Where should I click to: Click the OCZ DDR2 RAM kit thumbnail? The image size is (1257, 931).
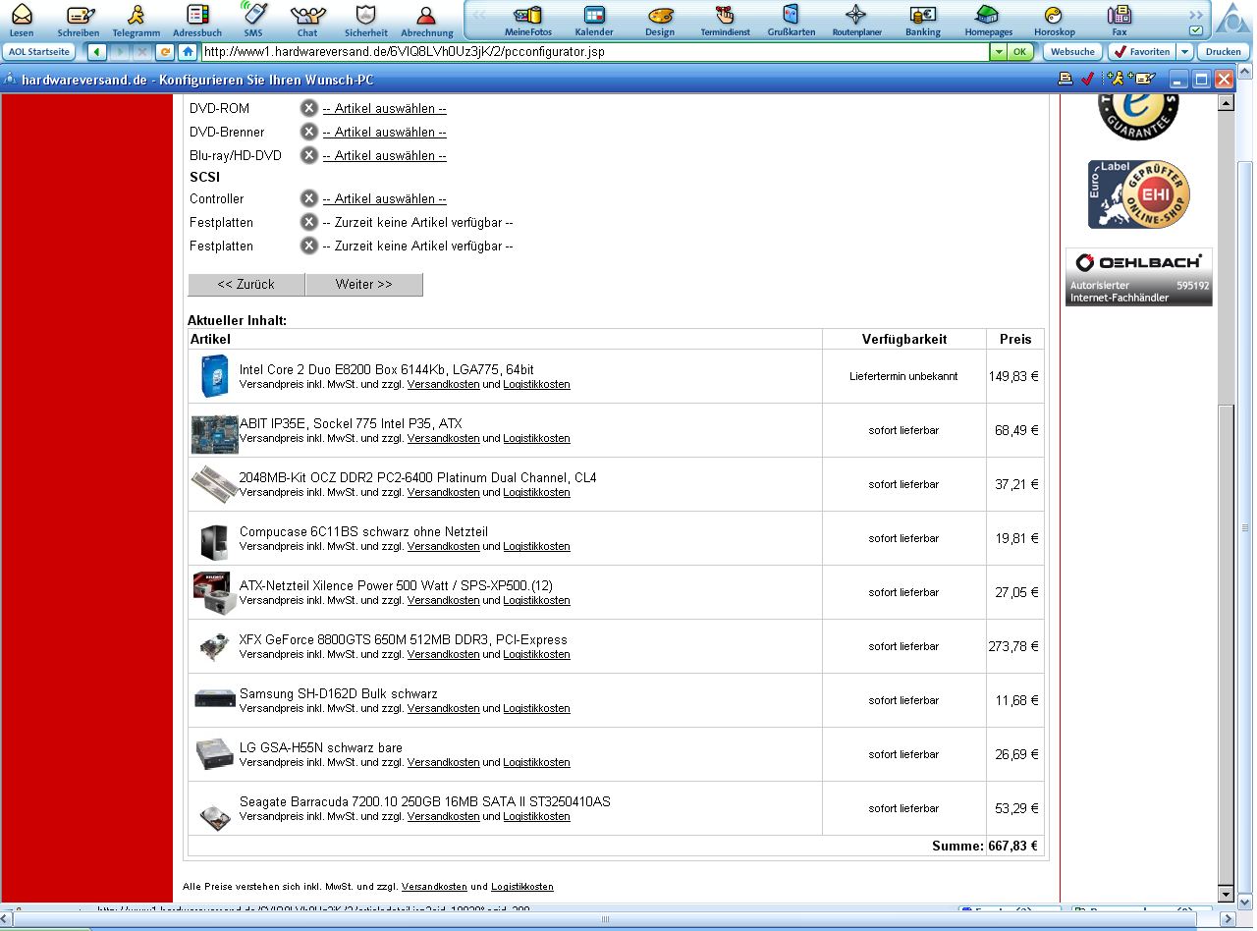point(214,484)
